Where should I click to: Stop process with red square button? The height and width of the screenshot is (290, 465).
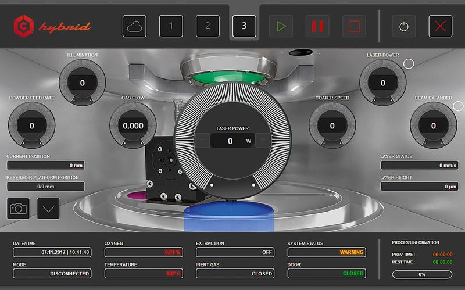(354, 26)
